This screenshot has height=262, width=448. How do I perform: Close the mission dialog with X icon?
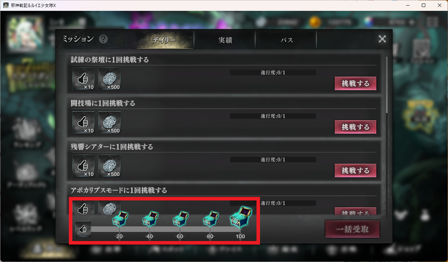[x=382, y=39]
